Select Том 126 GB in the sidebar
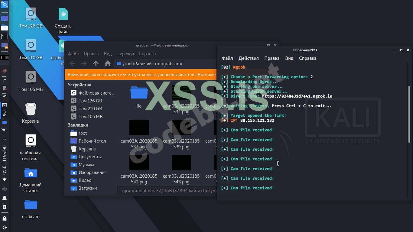 pyautogui.click(x=87, y=101)
